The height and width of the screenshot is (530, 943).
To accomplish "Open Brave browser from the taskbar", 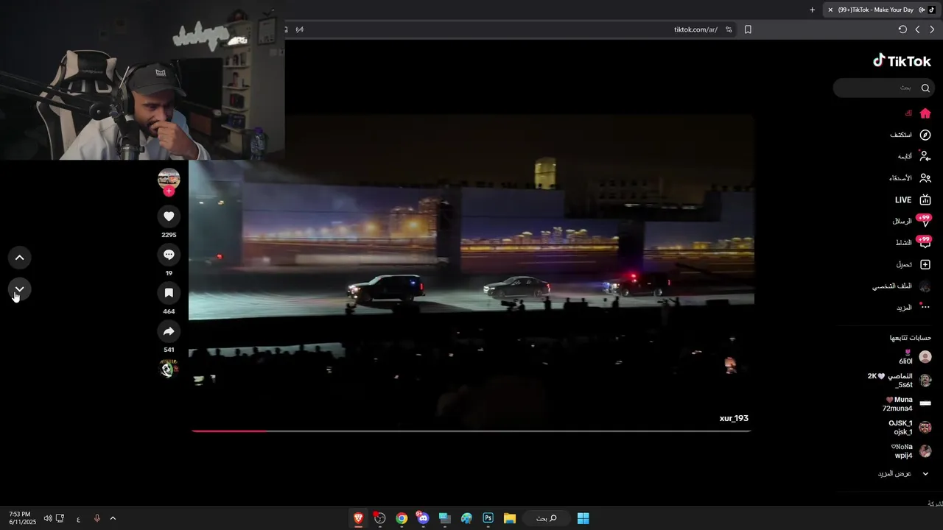I will point(358,518).
